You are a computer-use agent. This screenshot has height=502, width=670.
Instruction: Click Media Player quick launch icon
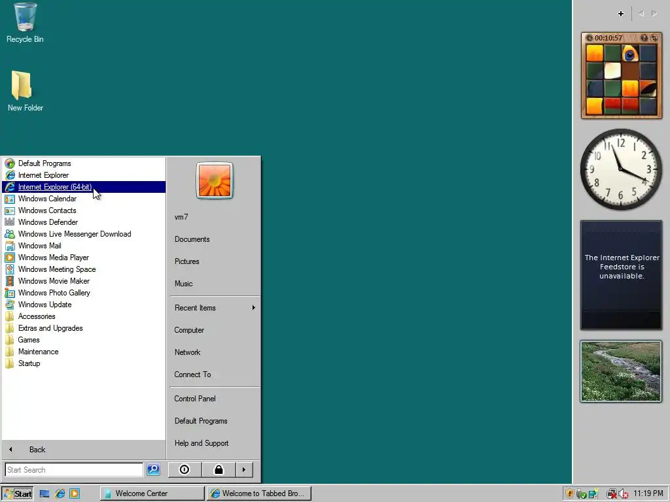click(75, 494)
